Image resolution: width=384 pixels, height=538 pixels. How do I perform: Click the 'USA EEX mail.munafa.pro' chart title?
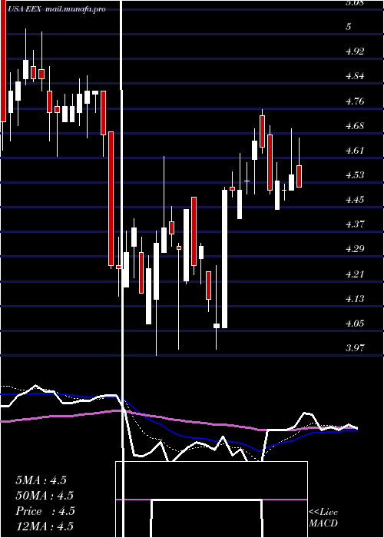coord(55,9)
